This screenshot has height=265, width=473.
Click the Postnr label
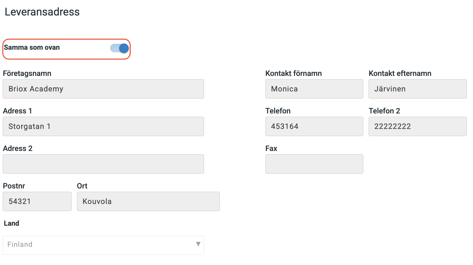[14, 186]
